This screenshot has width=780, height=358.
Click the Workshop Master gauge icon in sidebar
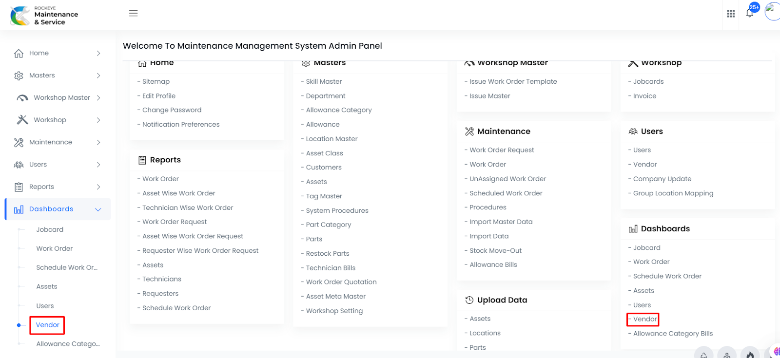22,98
